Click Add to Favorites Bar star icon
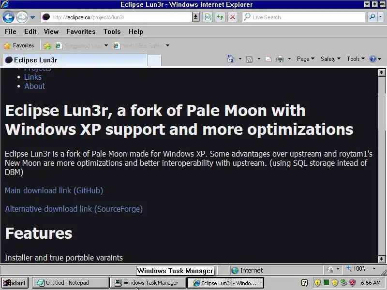The image size is (387, 290). [47, 45]
